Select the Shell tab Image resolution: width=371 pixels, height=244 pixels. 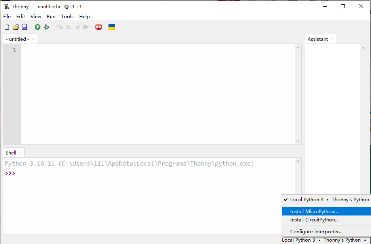[11, 152]
